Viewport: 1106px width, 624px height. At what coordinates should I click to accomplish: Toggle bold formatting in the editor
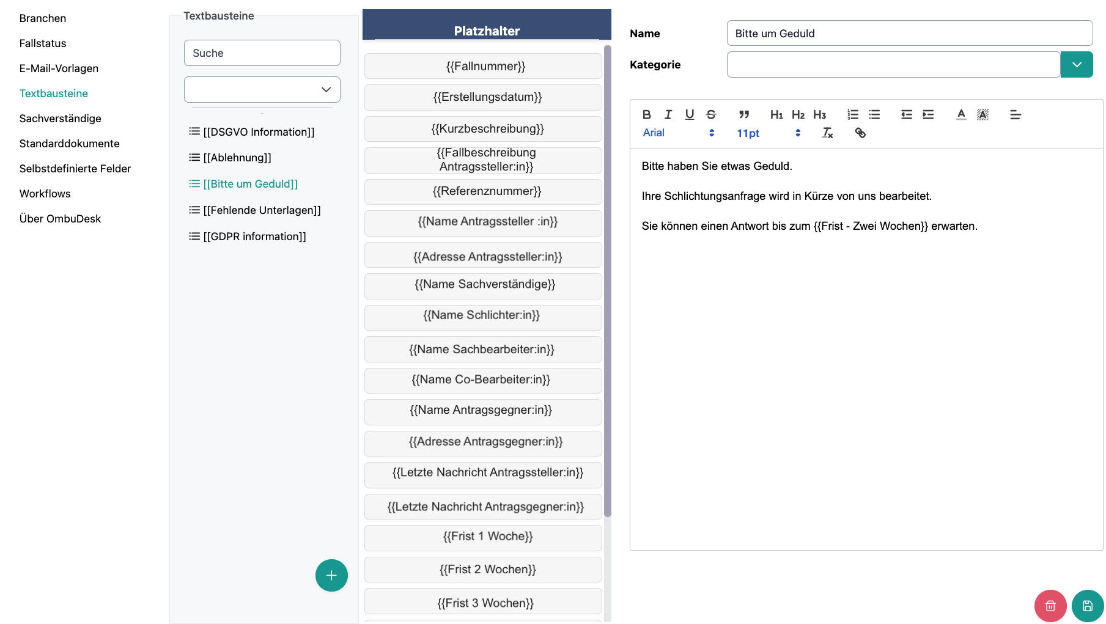coord(646,114)
